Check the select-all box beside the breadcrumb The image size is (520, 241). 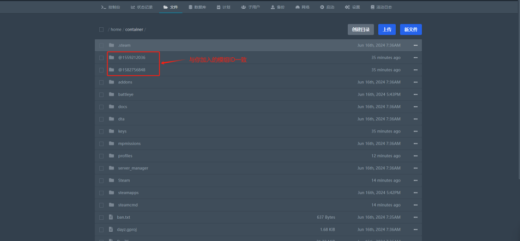pos(101,29)
